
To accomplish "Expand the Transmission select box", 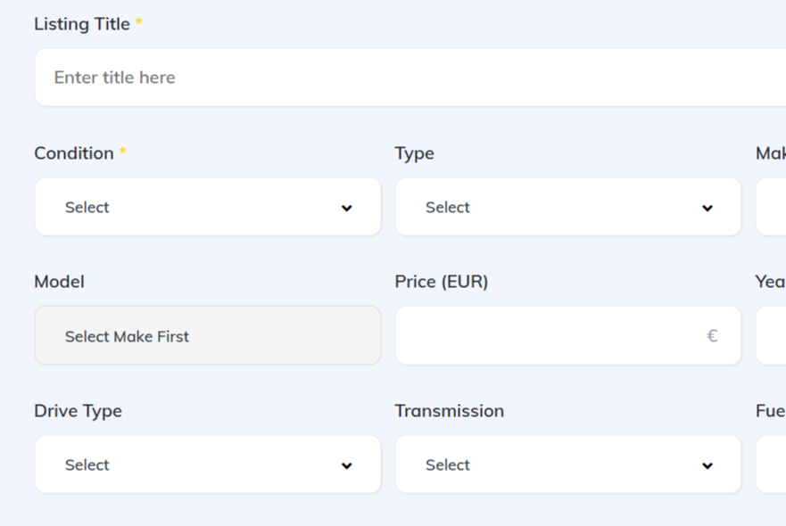I will point(567,465).
